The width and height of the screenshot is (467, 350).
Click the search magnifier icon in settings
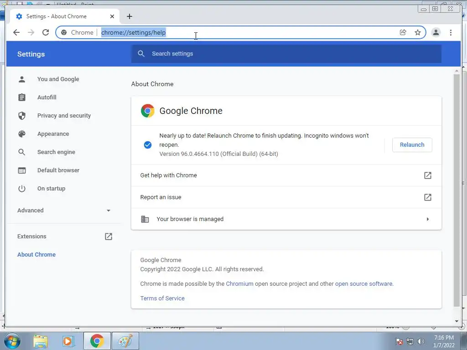(141, 54)
